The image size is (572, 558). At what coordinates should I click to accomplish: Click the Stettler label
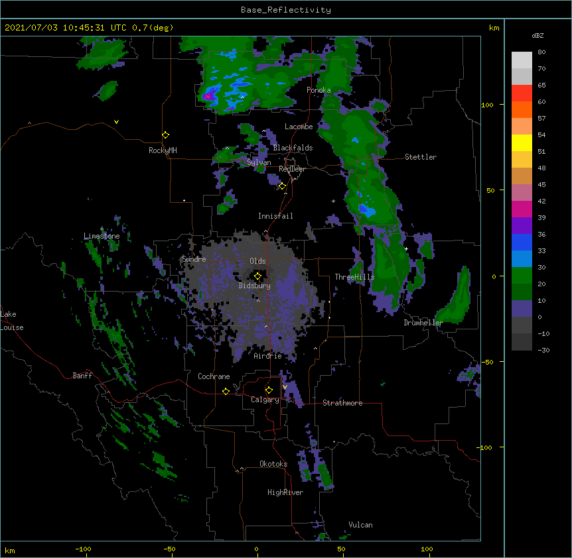coord(421,157)
